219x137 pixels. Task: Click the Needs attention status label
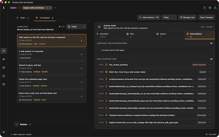point(199,65)
